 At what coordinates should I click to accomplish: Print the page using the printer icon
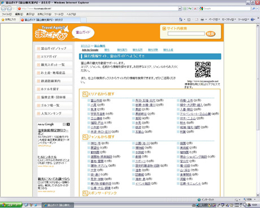tap(202, 19)
